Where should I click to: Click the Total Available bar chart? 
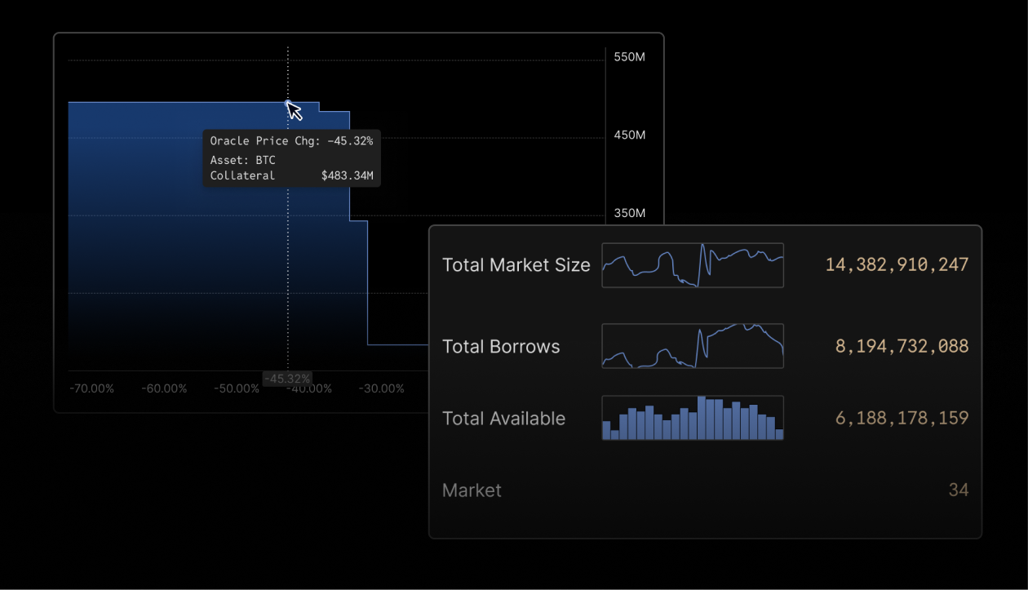click(693, 418)
